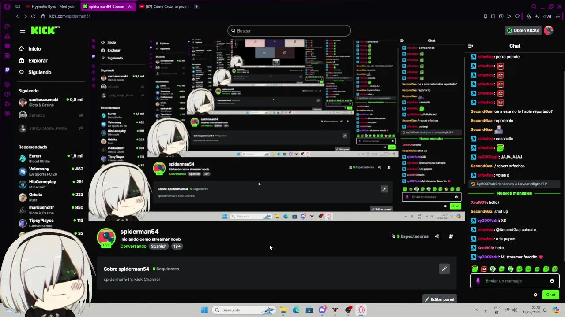Open chat settings gear icon
Image resolution: width=565 pixels, height=317 pixels.
tap(535, 295)
